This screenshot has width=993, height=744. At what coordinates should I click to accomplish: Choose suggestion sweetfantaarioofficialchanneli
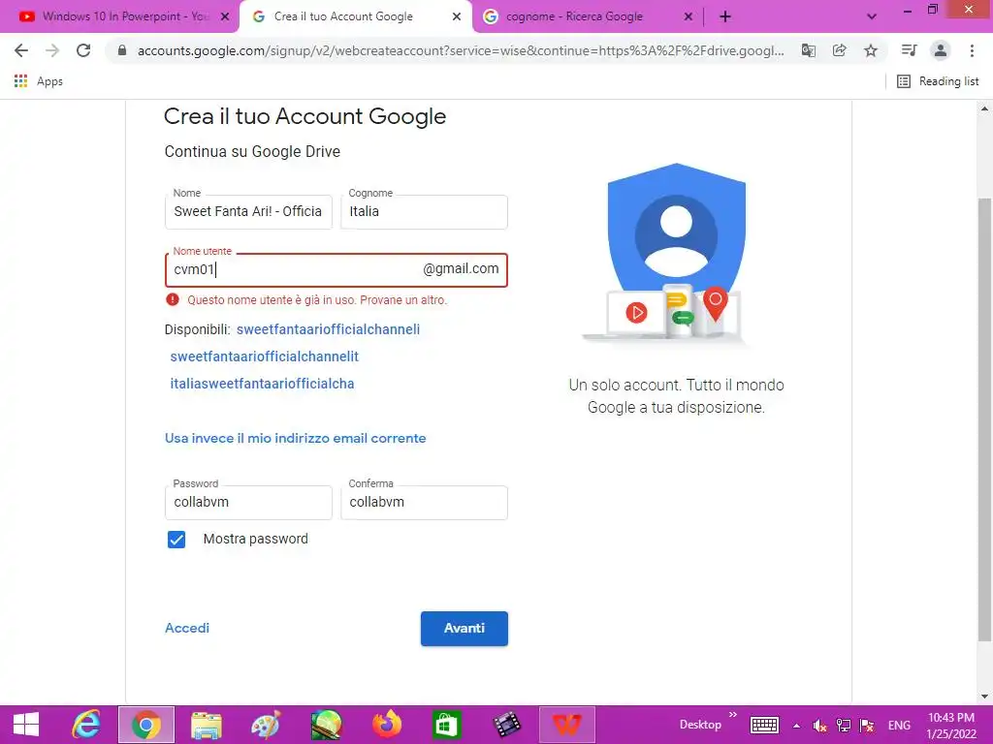[x=328, y=329]
